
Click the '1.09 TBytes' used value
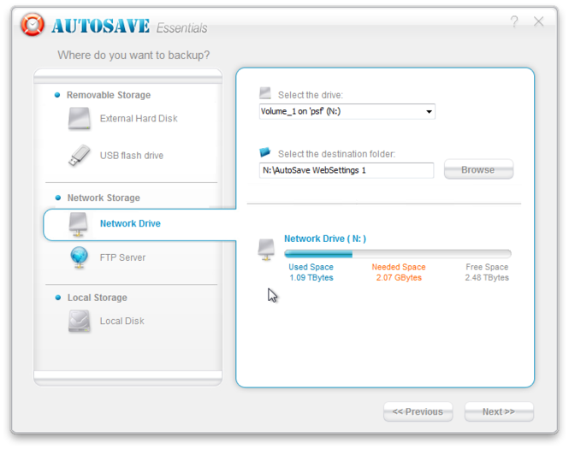[x=311, y=278]
